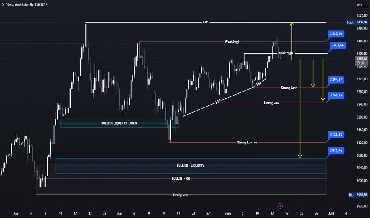The width and height of the screenshot is (370, 218).
Task: Click the lightning event icon on time axis
Action: (280, 206)
